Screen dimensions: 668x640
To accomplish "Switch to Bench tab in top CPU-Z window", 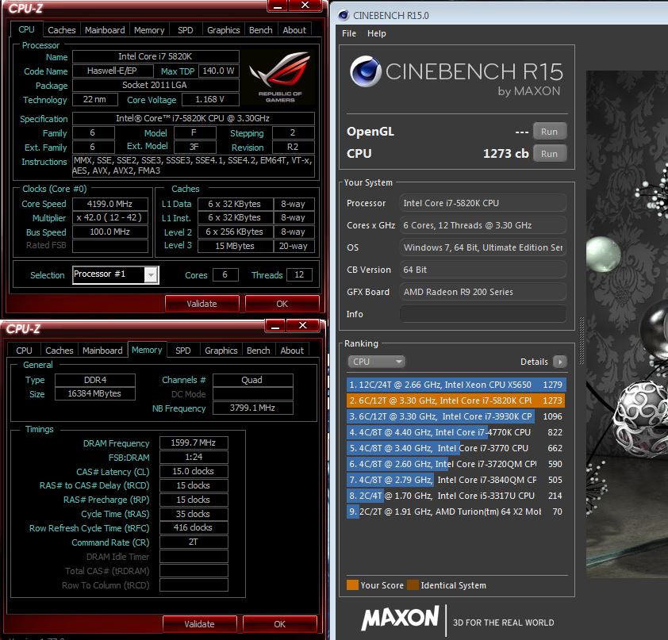I will tap(261, 30).
